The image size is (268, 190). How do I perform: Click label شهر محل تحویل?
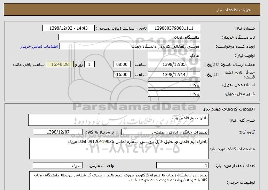(x=239, y=94)
